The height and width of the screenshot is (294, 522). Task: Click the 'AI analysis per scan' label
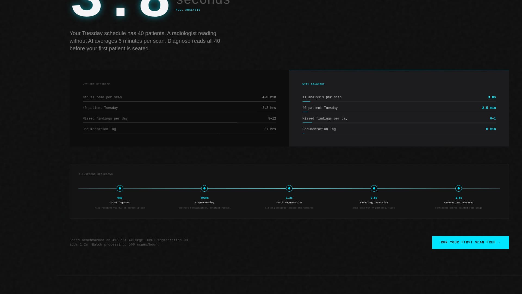322,97
